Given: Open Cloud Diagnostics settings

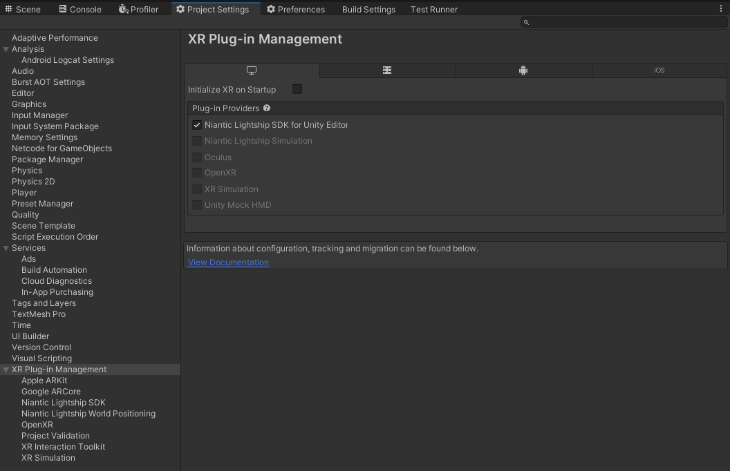Looking at the screenshot, I should pyautogui.click(x=57, y=281).
